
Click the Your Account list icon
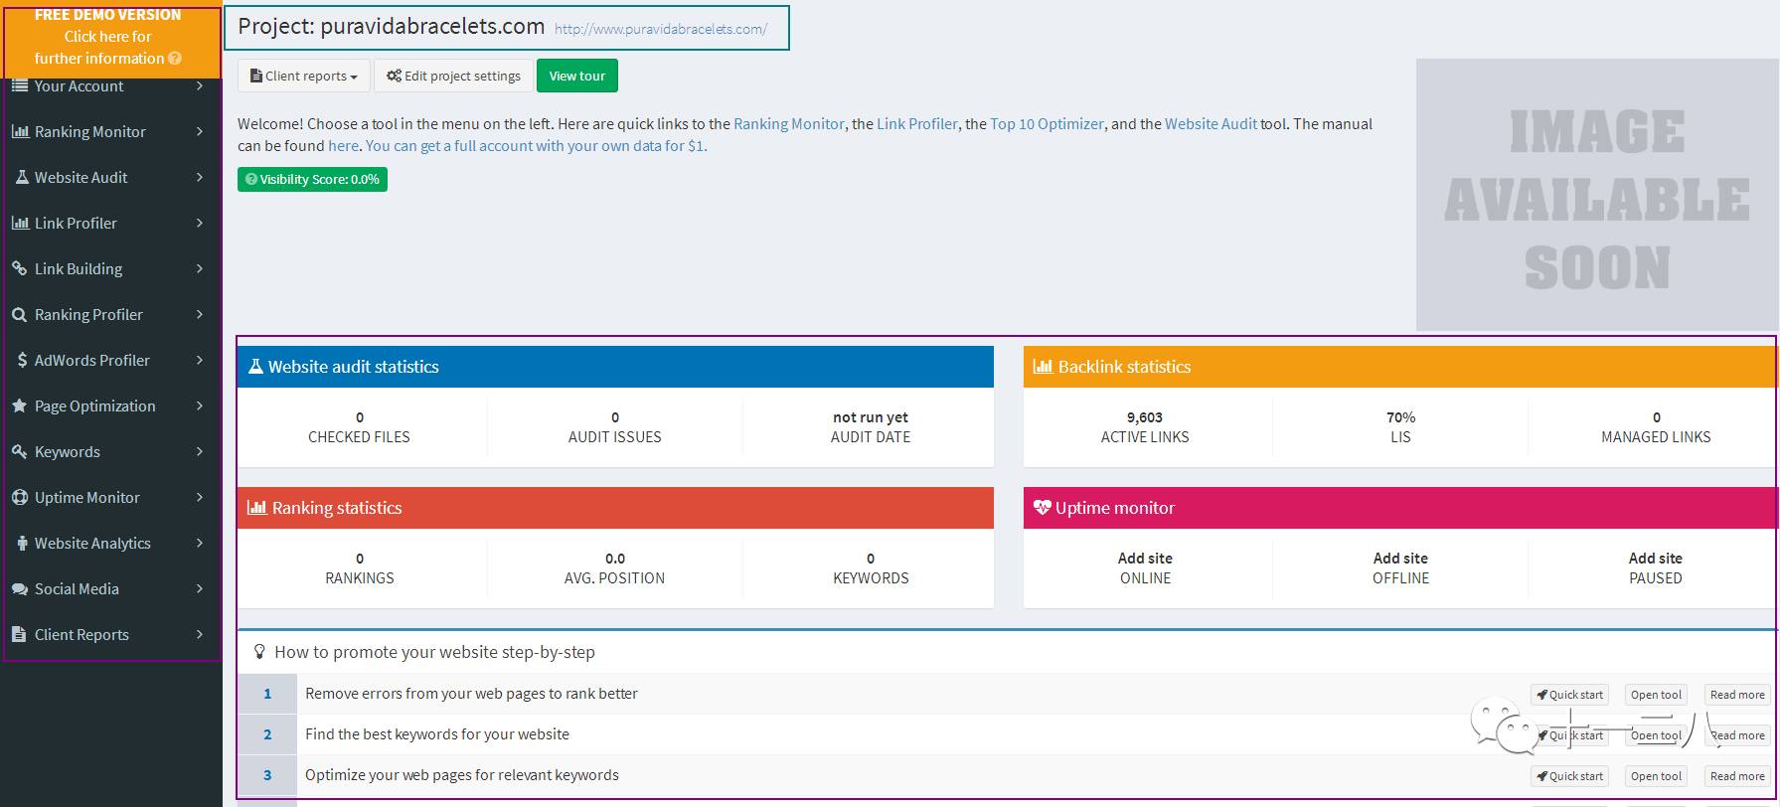click(20, 86)
